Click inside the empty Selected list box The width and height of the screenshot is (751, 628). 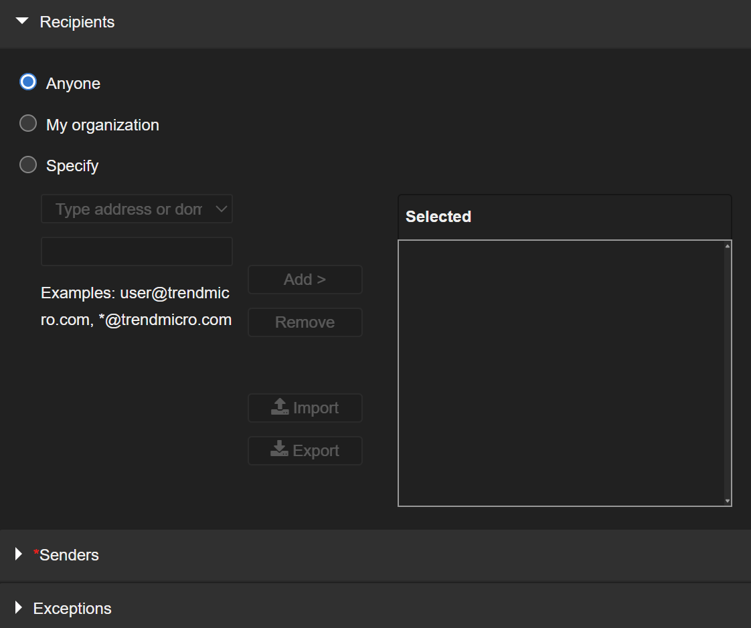[561, 373]
